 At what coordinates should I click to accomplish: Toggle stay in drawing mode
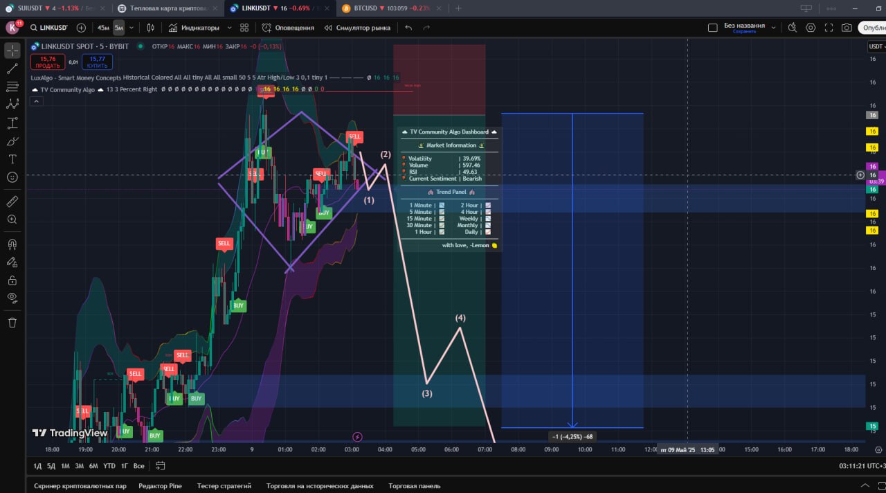12,262
